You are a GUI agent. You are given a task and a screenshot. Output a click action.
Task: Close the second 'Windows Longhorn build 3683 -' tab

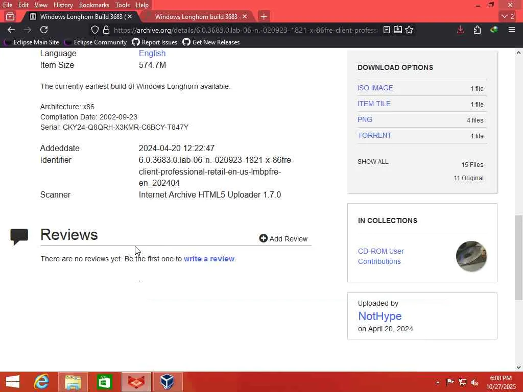tap(245, 16)
